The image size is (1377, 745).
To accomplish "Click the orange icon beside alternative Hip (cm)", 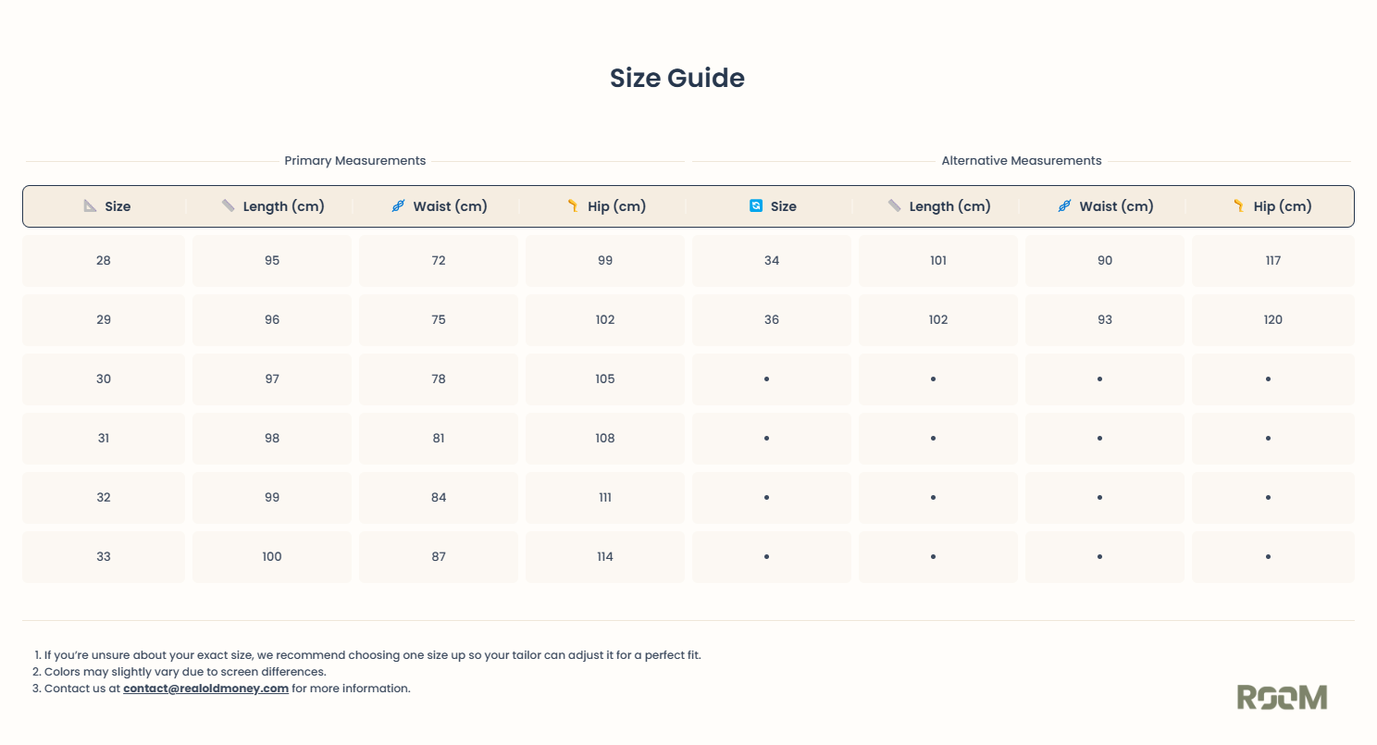I will [x=1239, y=205].
